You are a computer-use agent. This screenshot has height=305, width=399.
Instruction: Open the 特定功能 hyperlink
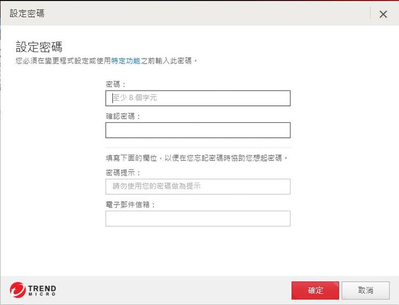(x=126, y=60)
